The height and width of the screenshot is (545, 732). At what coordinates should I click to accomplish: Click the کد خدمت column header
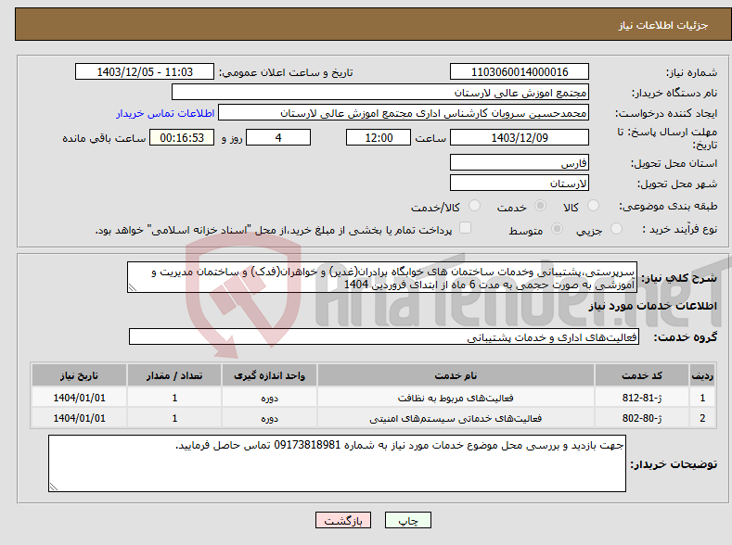point(642,375)
